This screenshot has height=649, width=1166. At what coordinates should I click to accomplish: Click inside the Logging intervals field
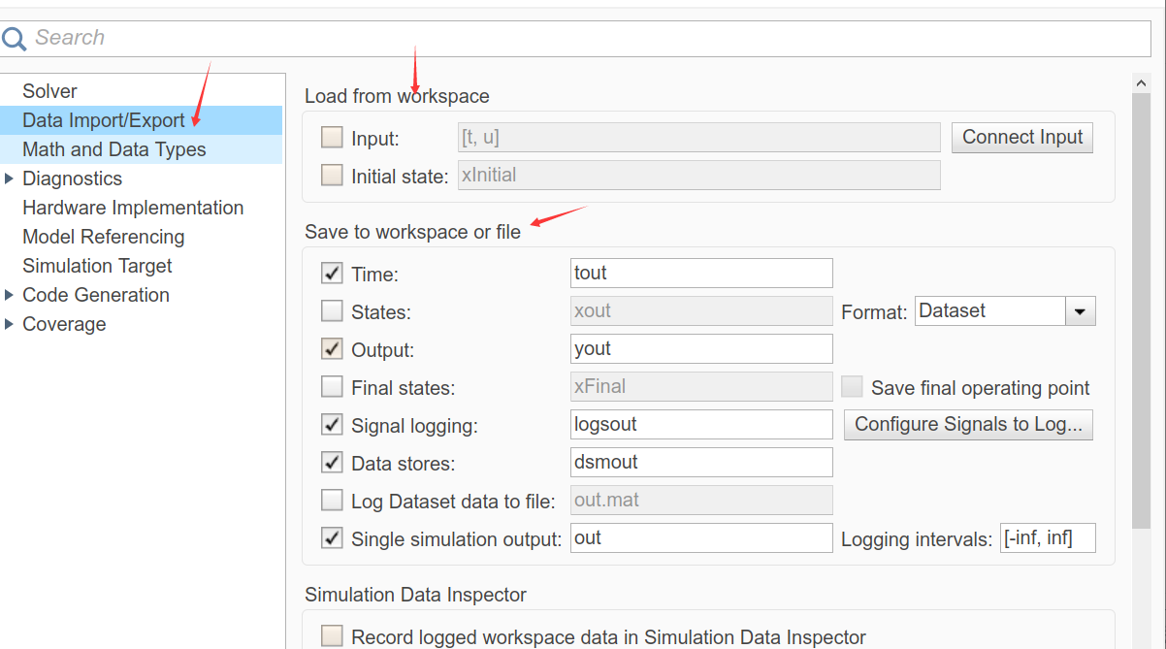tap(1048, 537)
